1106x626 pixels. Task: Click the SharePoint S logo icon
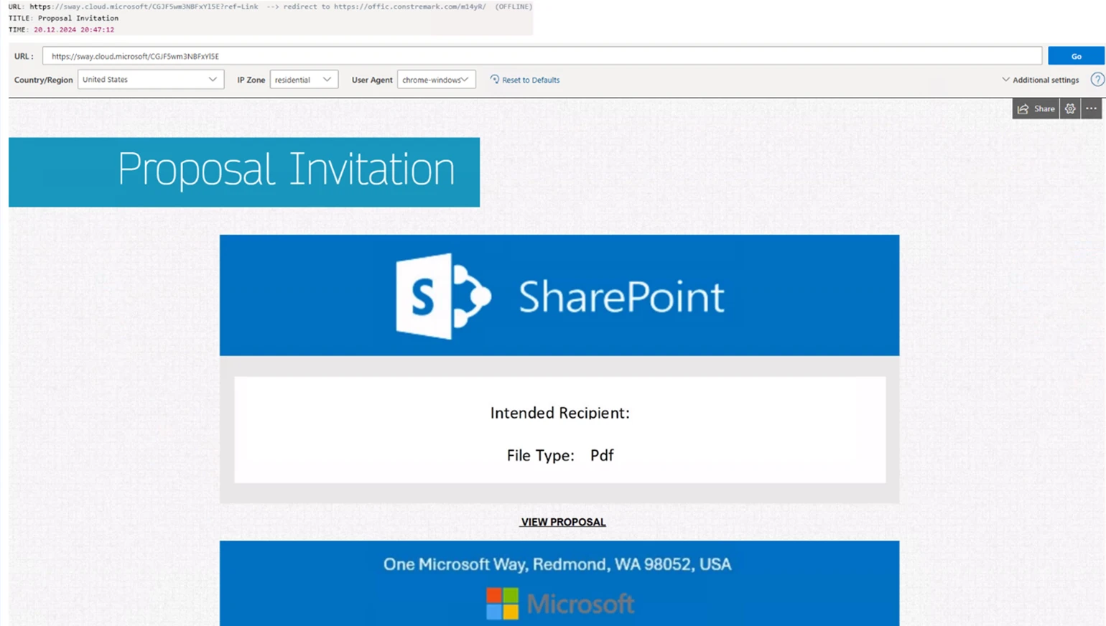point(442,296)
